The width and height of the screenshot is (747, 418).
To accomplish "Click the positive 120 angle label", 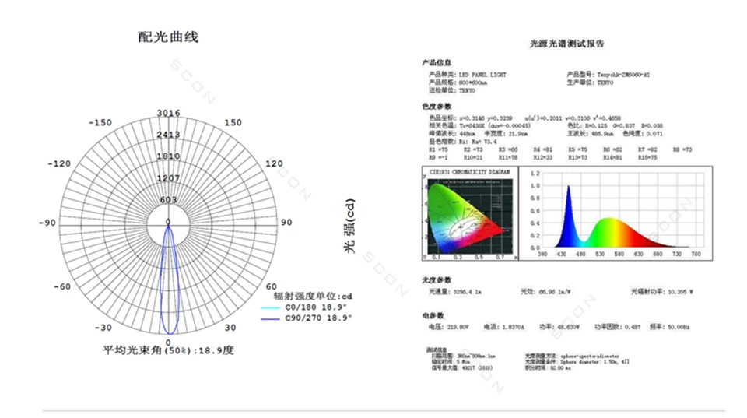I will tap(274, 163).
